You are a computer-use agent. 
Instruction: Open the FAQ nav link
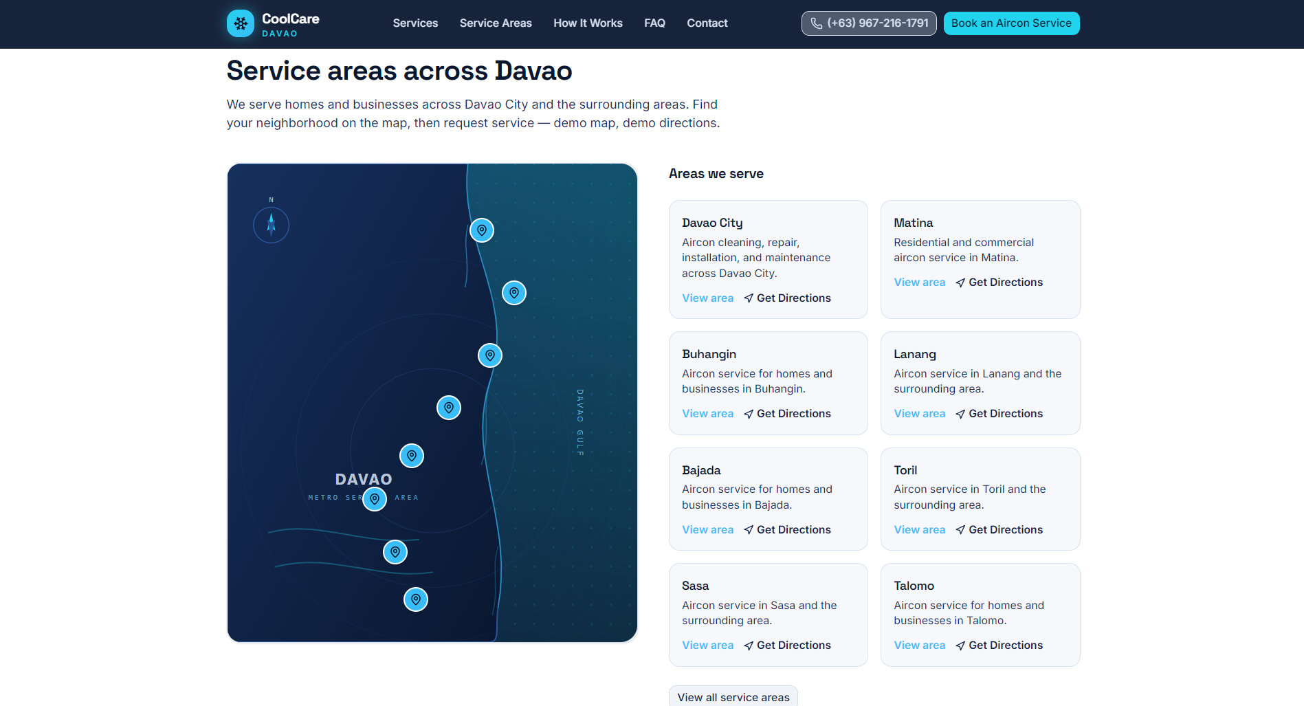(654, 23)
